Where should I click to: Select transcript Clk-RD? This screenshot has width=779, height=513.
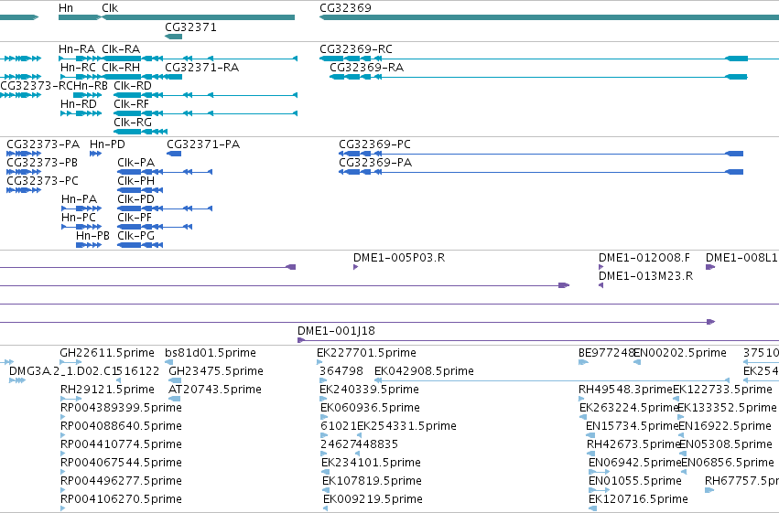point(133,86)
